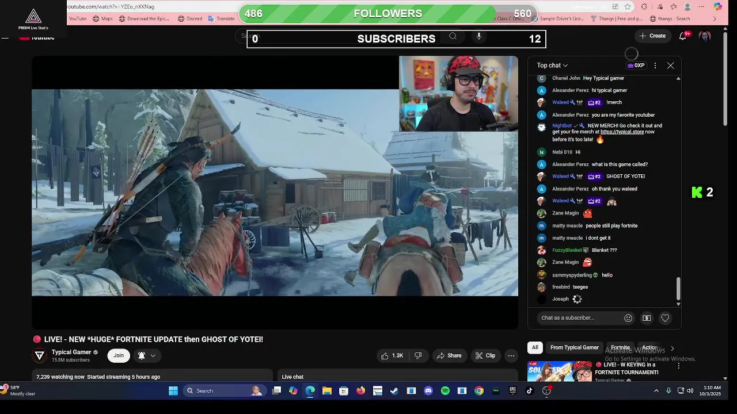Select the All filter chip

click(535, 347)
